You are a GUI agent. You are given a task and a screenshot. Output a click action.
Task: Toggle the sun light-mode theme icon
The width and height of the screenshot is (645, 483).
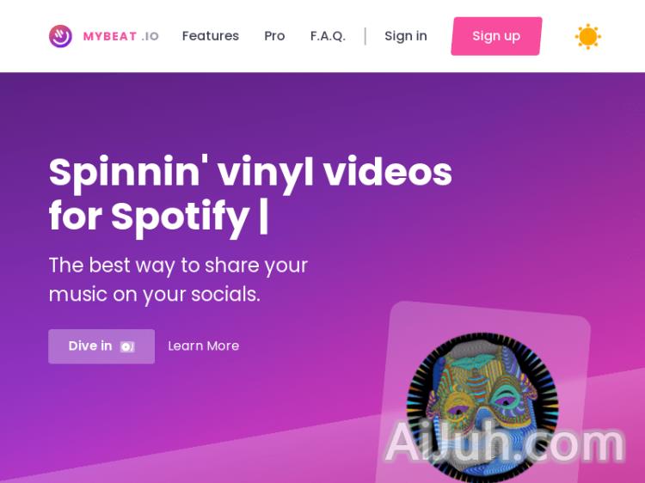click(588, 37)
